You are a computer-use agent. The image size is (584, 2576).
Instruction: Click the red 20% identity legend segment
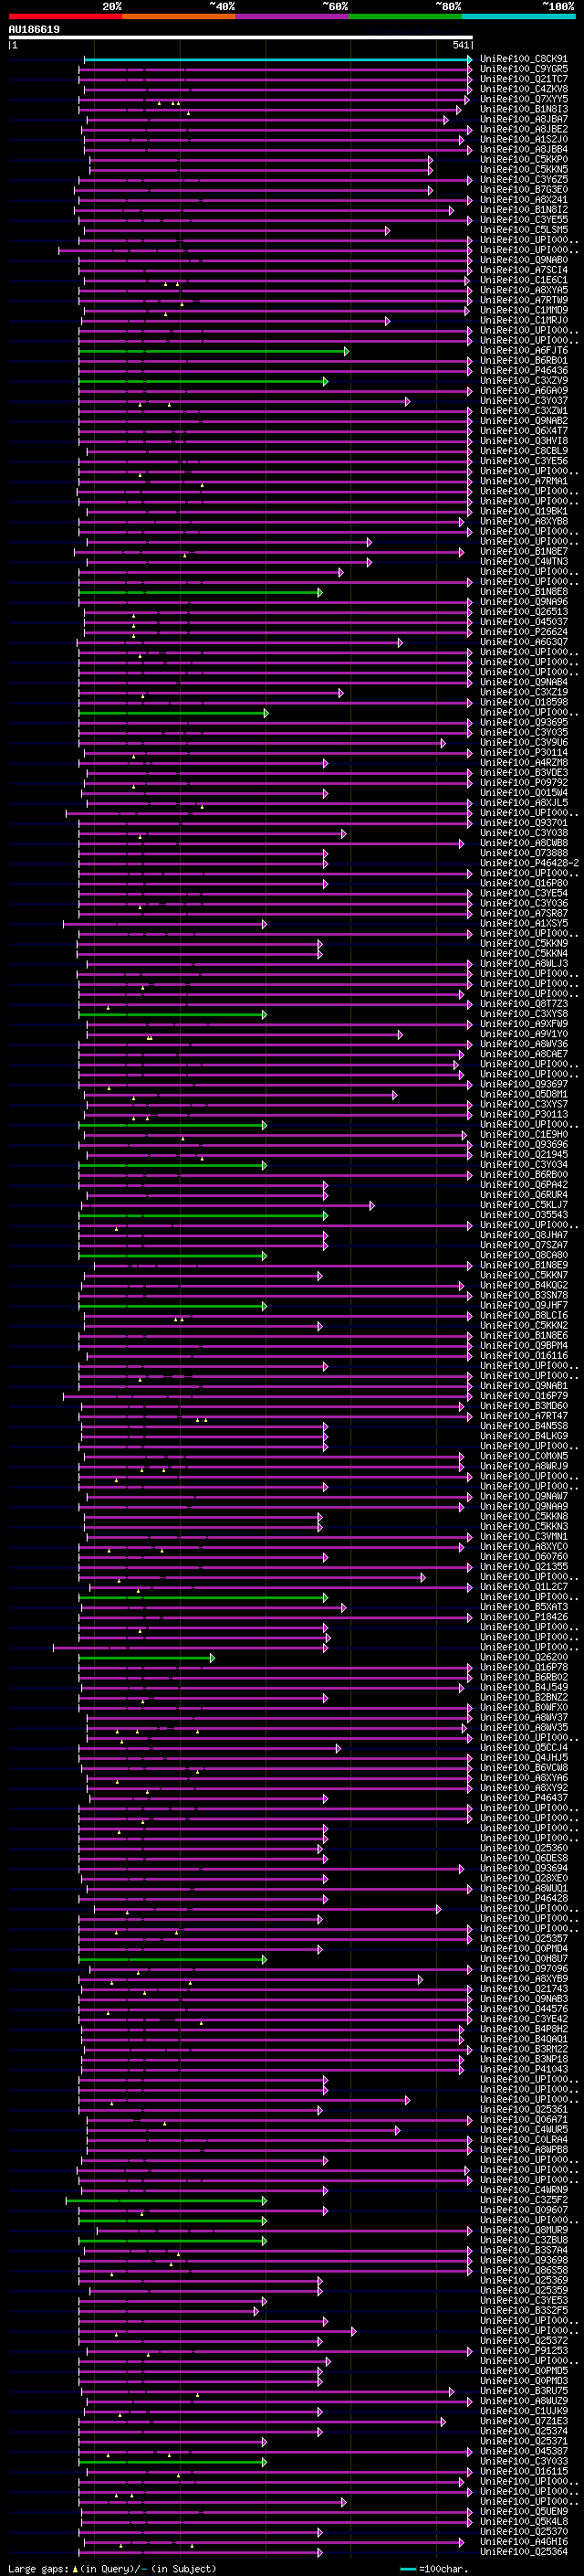click(65, 16)
